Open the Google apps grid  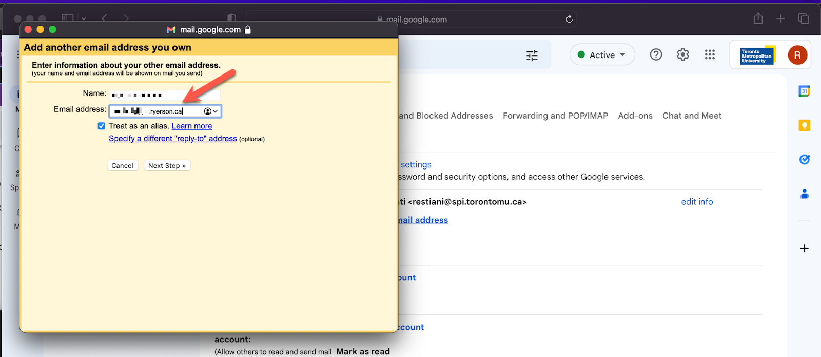(710, 54)
